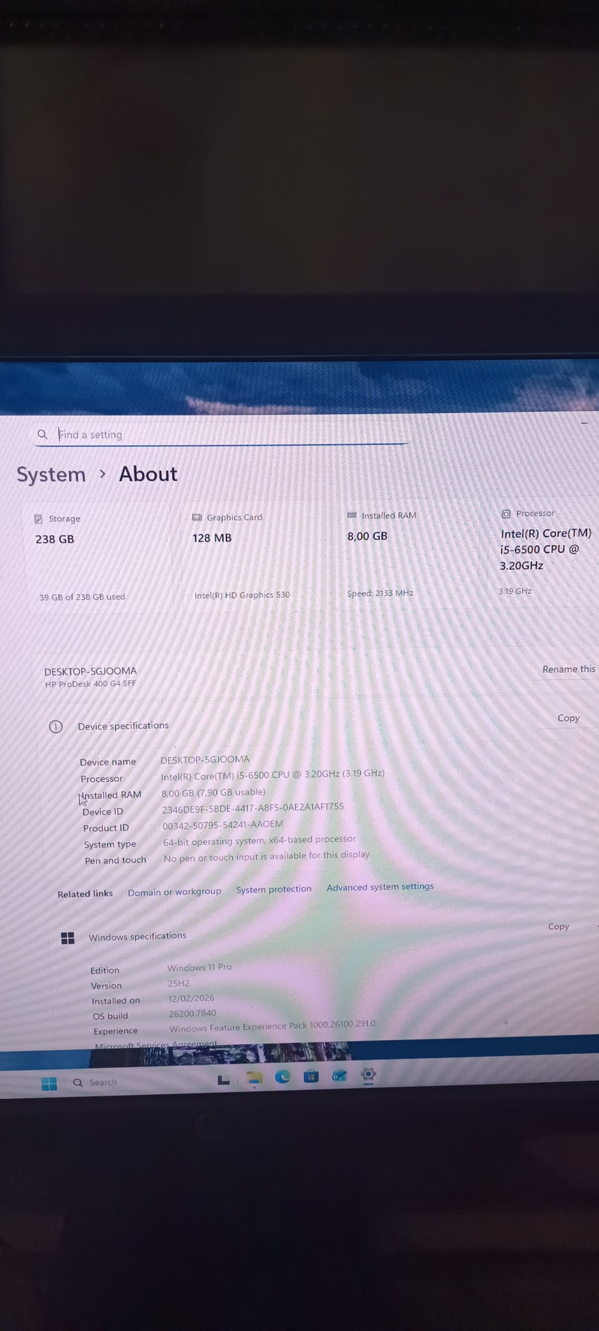The width and height of the screenshot is (599, 1331).
Task: Select the 238 GB storage value
Action: click(55, 539)
